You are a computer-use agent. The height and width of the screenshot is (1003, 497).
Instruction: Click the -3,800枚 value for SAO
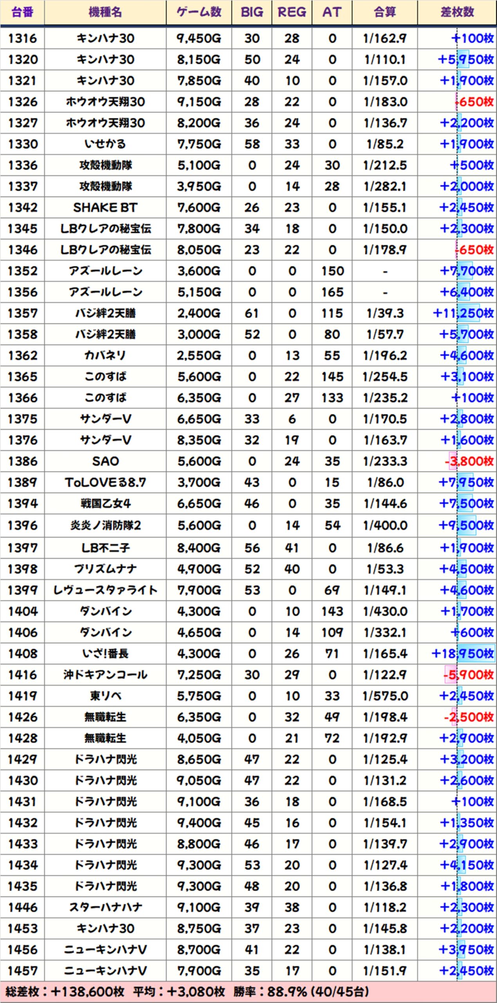(x=469, y=461)
